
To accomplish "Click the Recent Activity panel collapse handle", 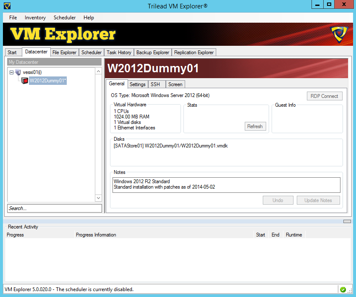I will 347,221.
